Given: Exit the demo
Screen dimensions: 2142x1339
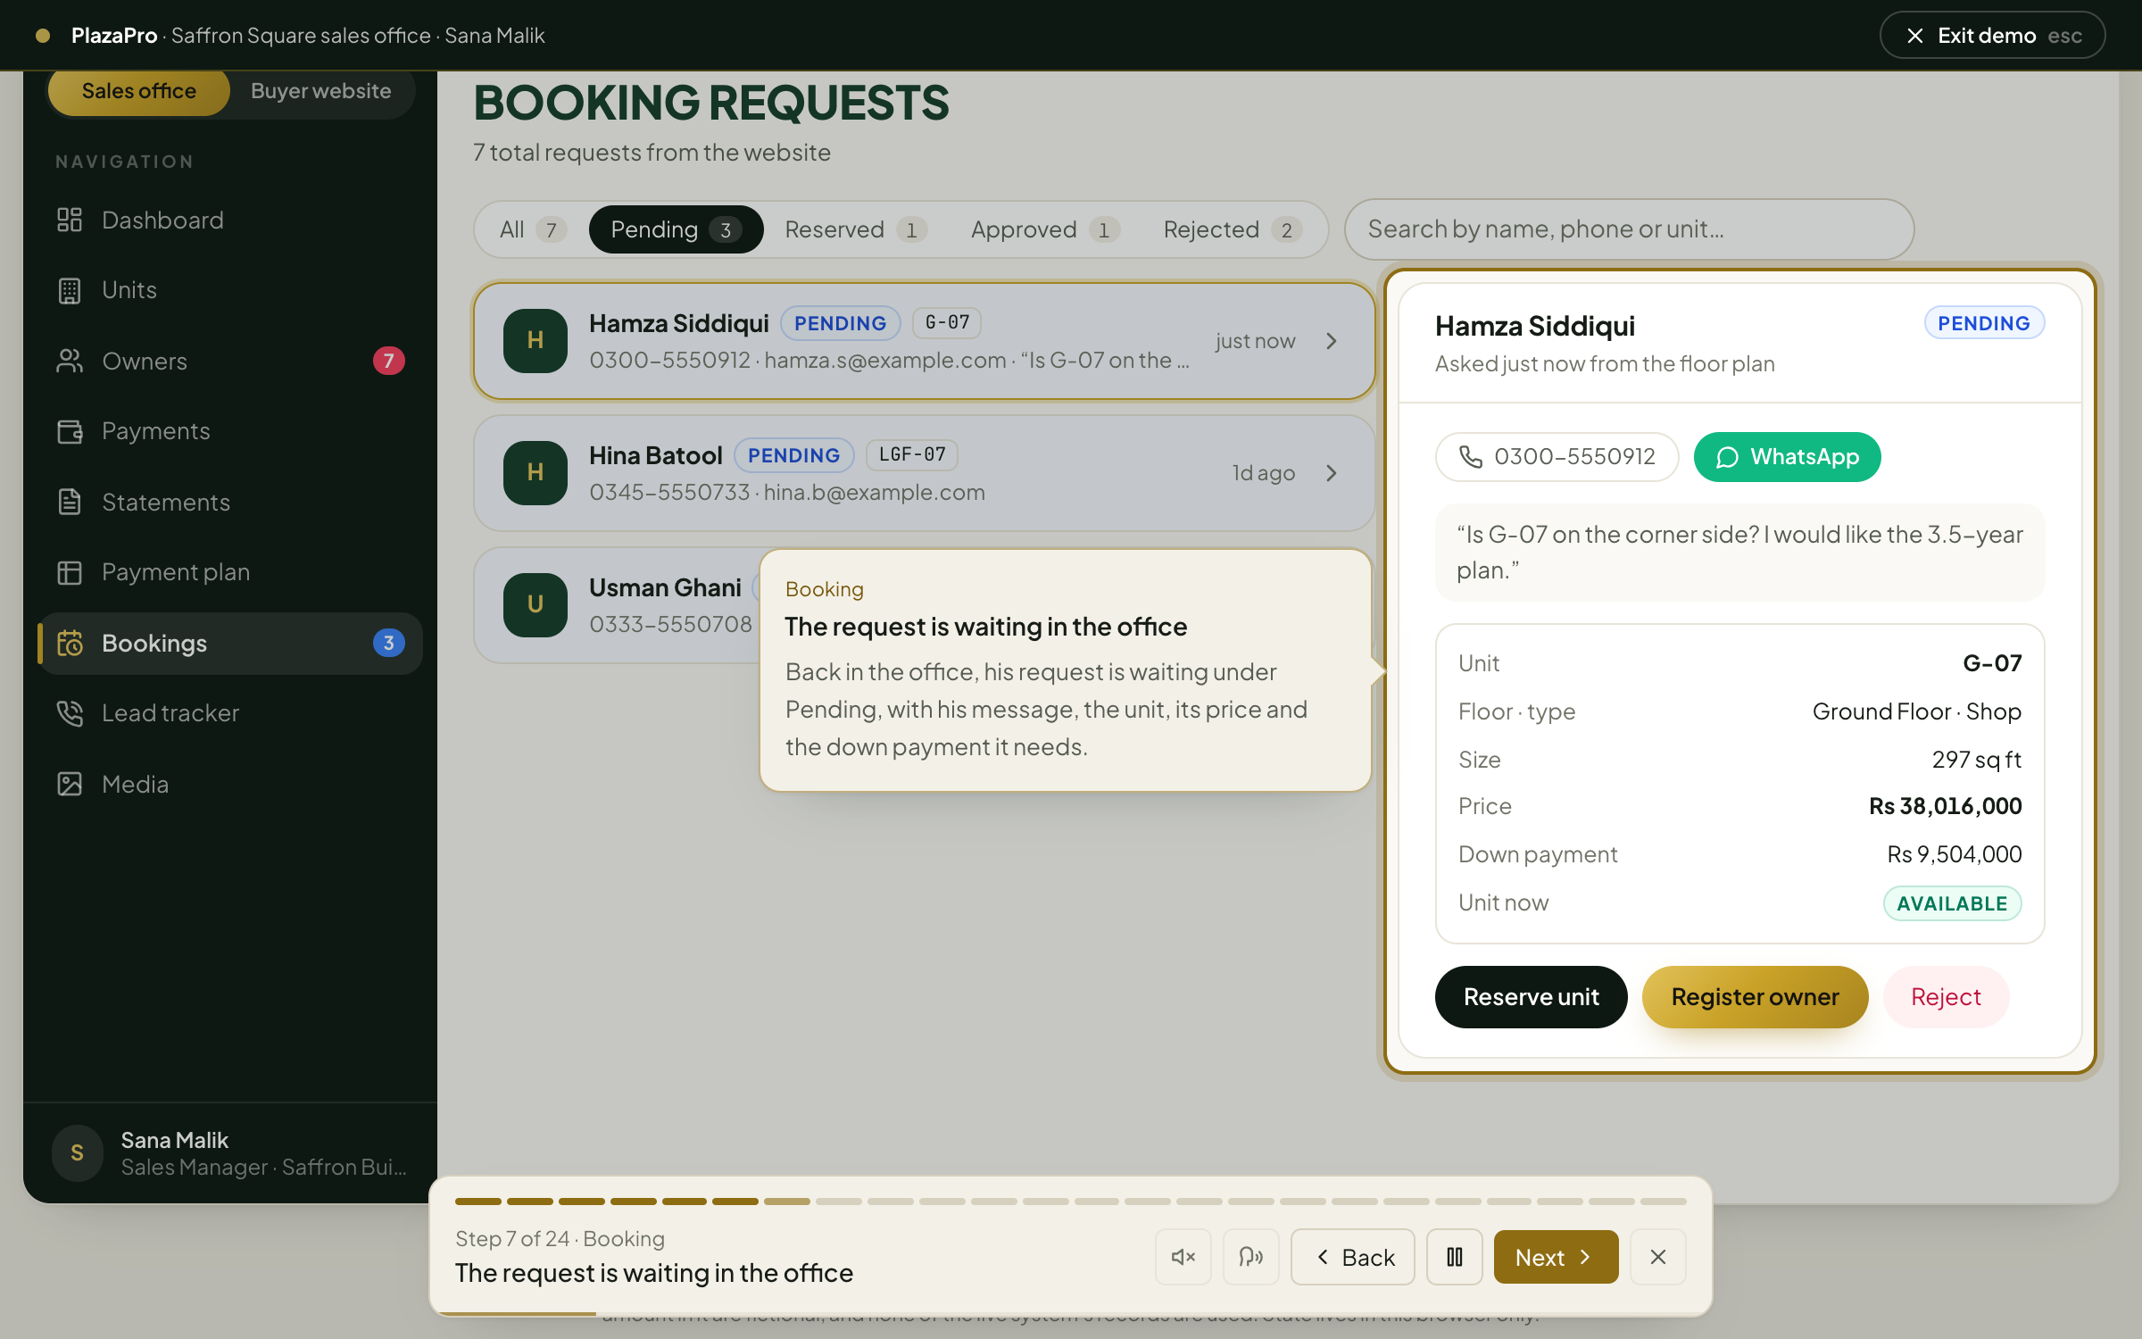Looking at the screenshot, I should tap(1992, 36).
